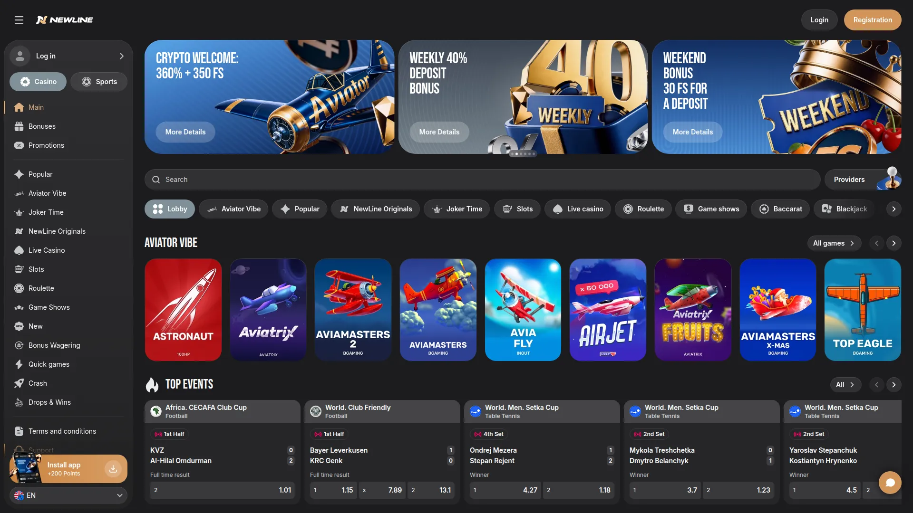Click the Game Shows icon in sidebar
Viewport: 913px width, 513px height.
click(19, 307)
